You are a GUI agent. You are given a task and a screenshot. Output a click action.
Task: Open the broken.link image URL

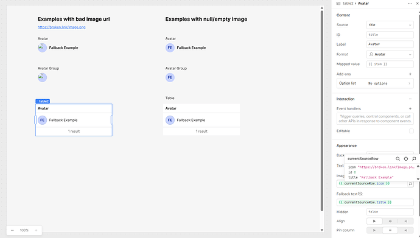[x=61, y=27]
